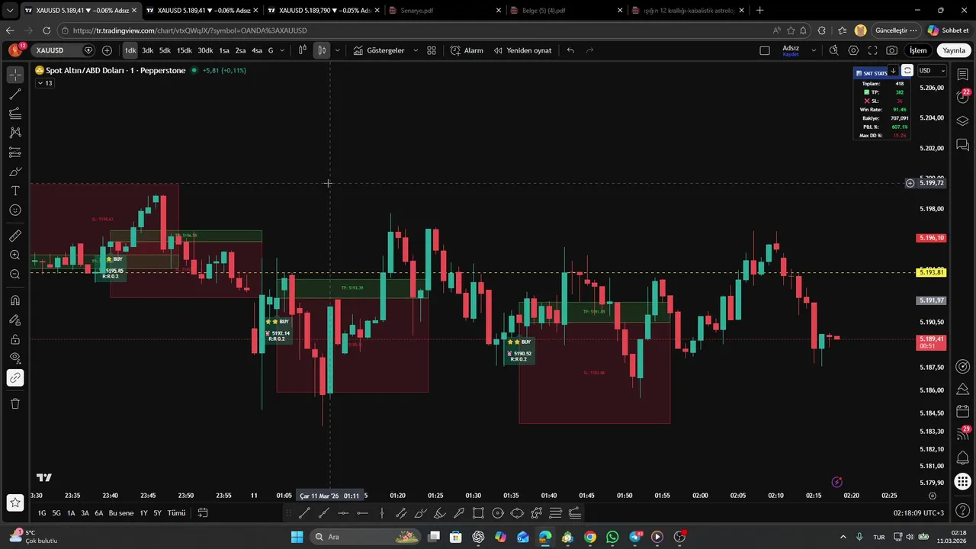The width and height of the screenshot is (976, 549).
Task: Click the browser address bar URL
Action: click(191, 30)
